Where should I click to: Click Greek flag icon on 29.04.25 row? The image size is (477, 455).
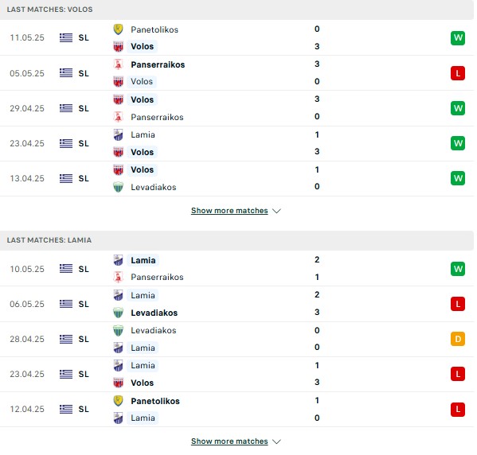coord(66,108)
